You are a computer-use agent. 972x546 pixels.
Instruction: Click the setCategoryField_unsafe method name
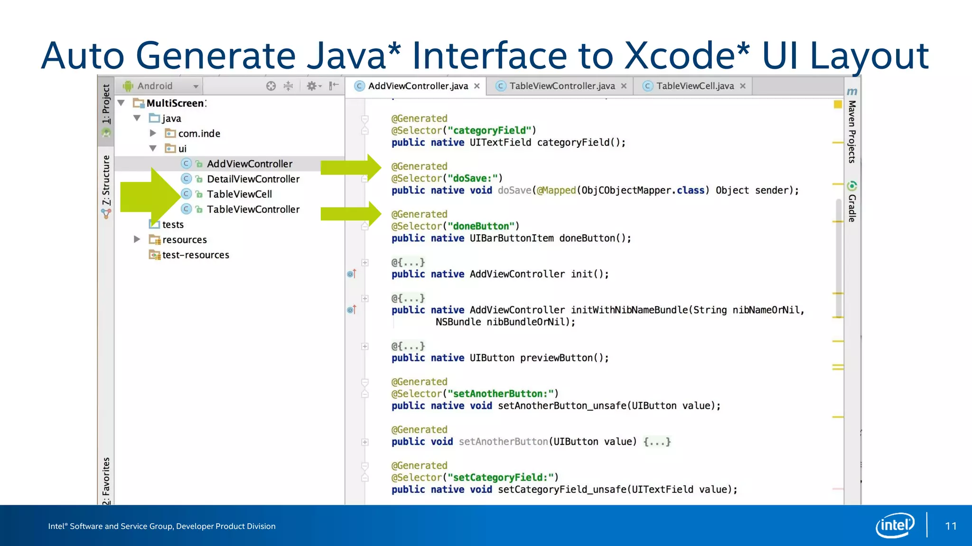tap(562, 490)
